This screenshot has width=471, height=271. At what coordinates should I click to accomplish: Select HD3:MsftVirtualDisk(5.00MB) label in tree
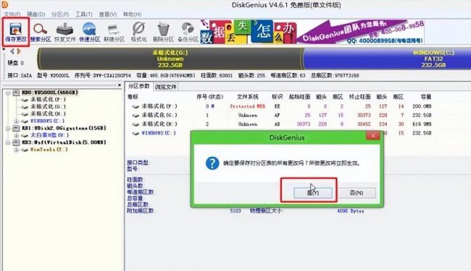[64, 142]
